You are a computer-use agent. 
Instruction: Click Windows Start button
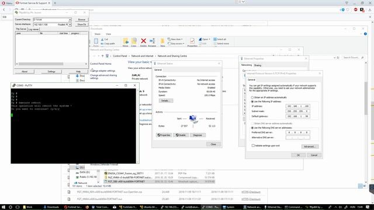4,207
